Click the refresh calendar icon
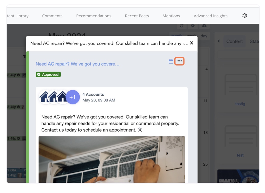The image size is (265, 193). 182,26
